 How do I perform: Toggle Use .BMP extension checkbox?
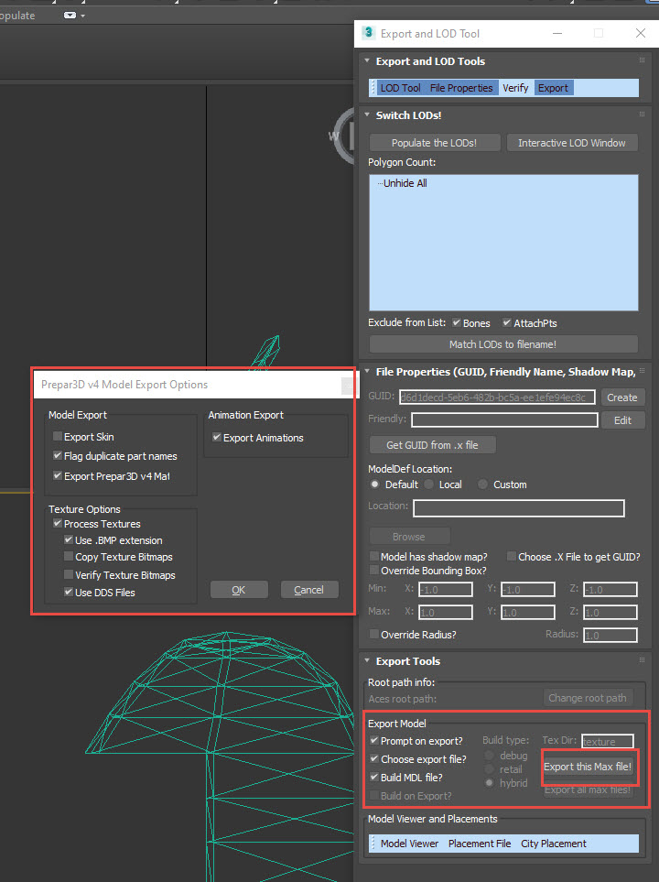[x=69, y=540]
